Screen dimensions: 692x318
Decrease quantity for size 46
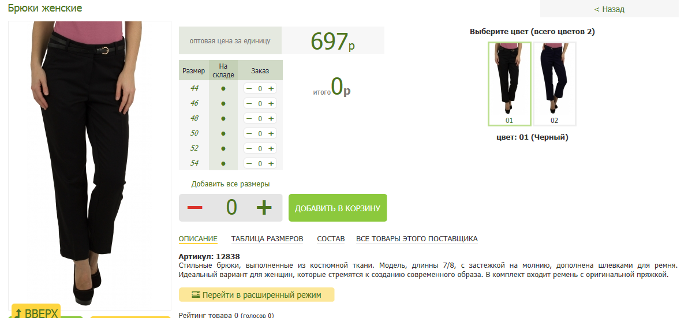click(x=249, y=103)
